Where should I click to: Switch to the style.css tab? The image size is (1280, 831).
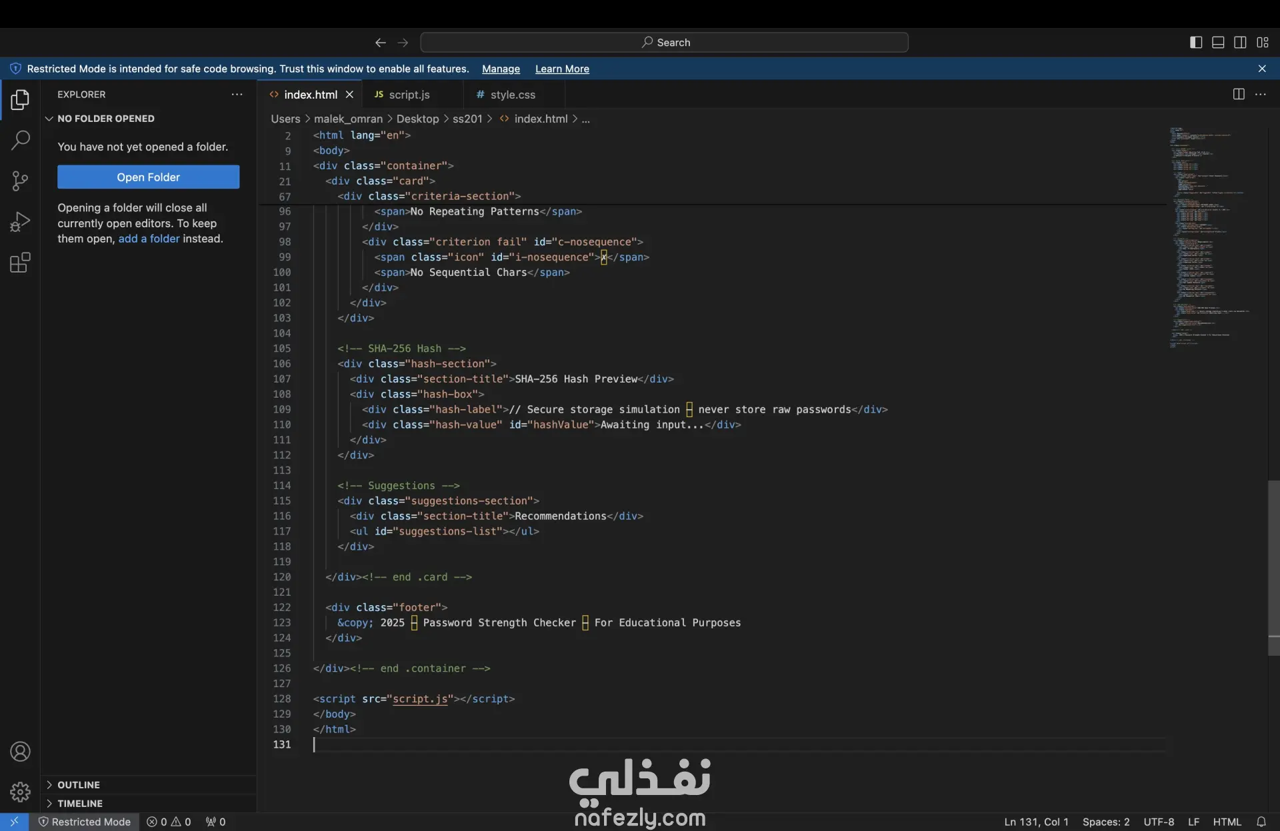pyautogui.click(x=513, y=95)
